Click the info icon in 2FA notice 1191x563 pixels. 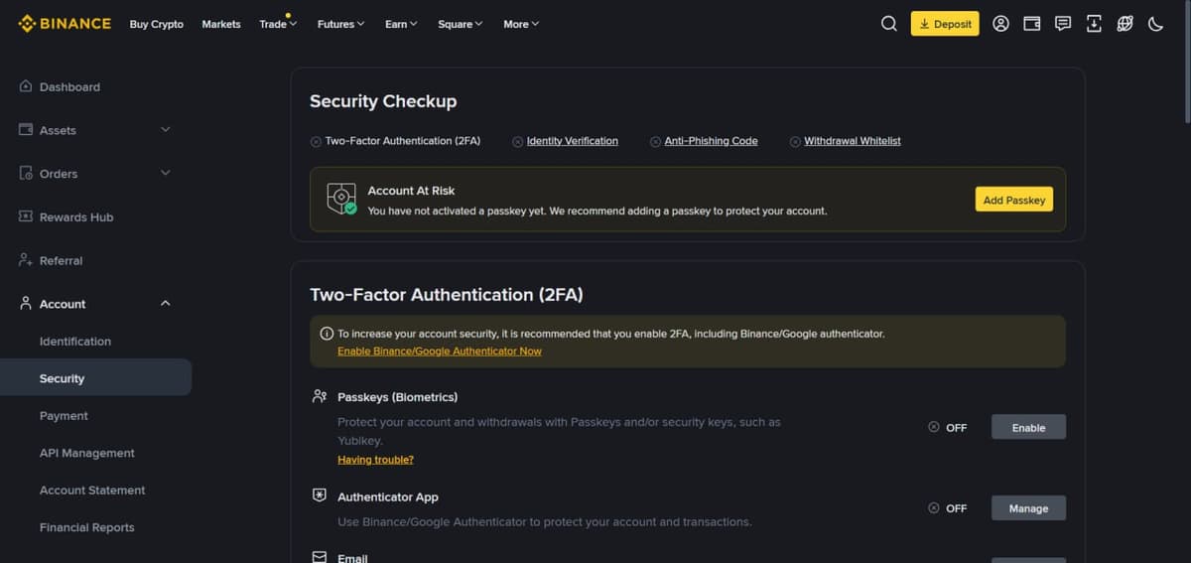point(327,334)
